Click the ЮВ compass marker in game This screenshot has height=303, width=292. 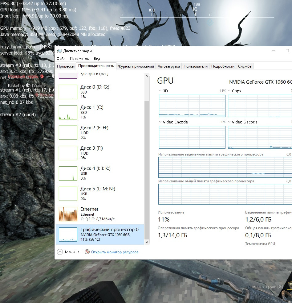point(152,10)
